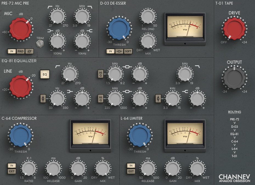Adjust the red DRIVE knob on T-01 TAPE

tap(234, 29)
